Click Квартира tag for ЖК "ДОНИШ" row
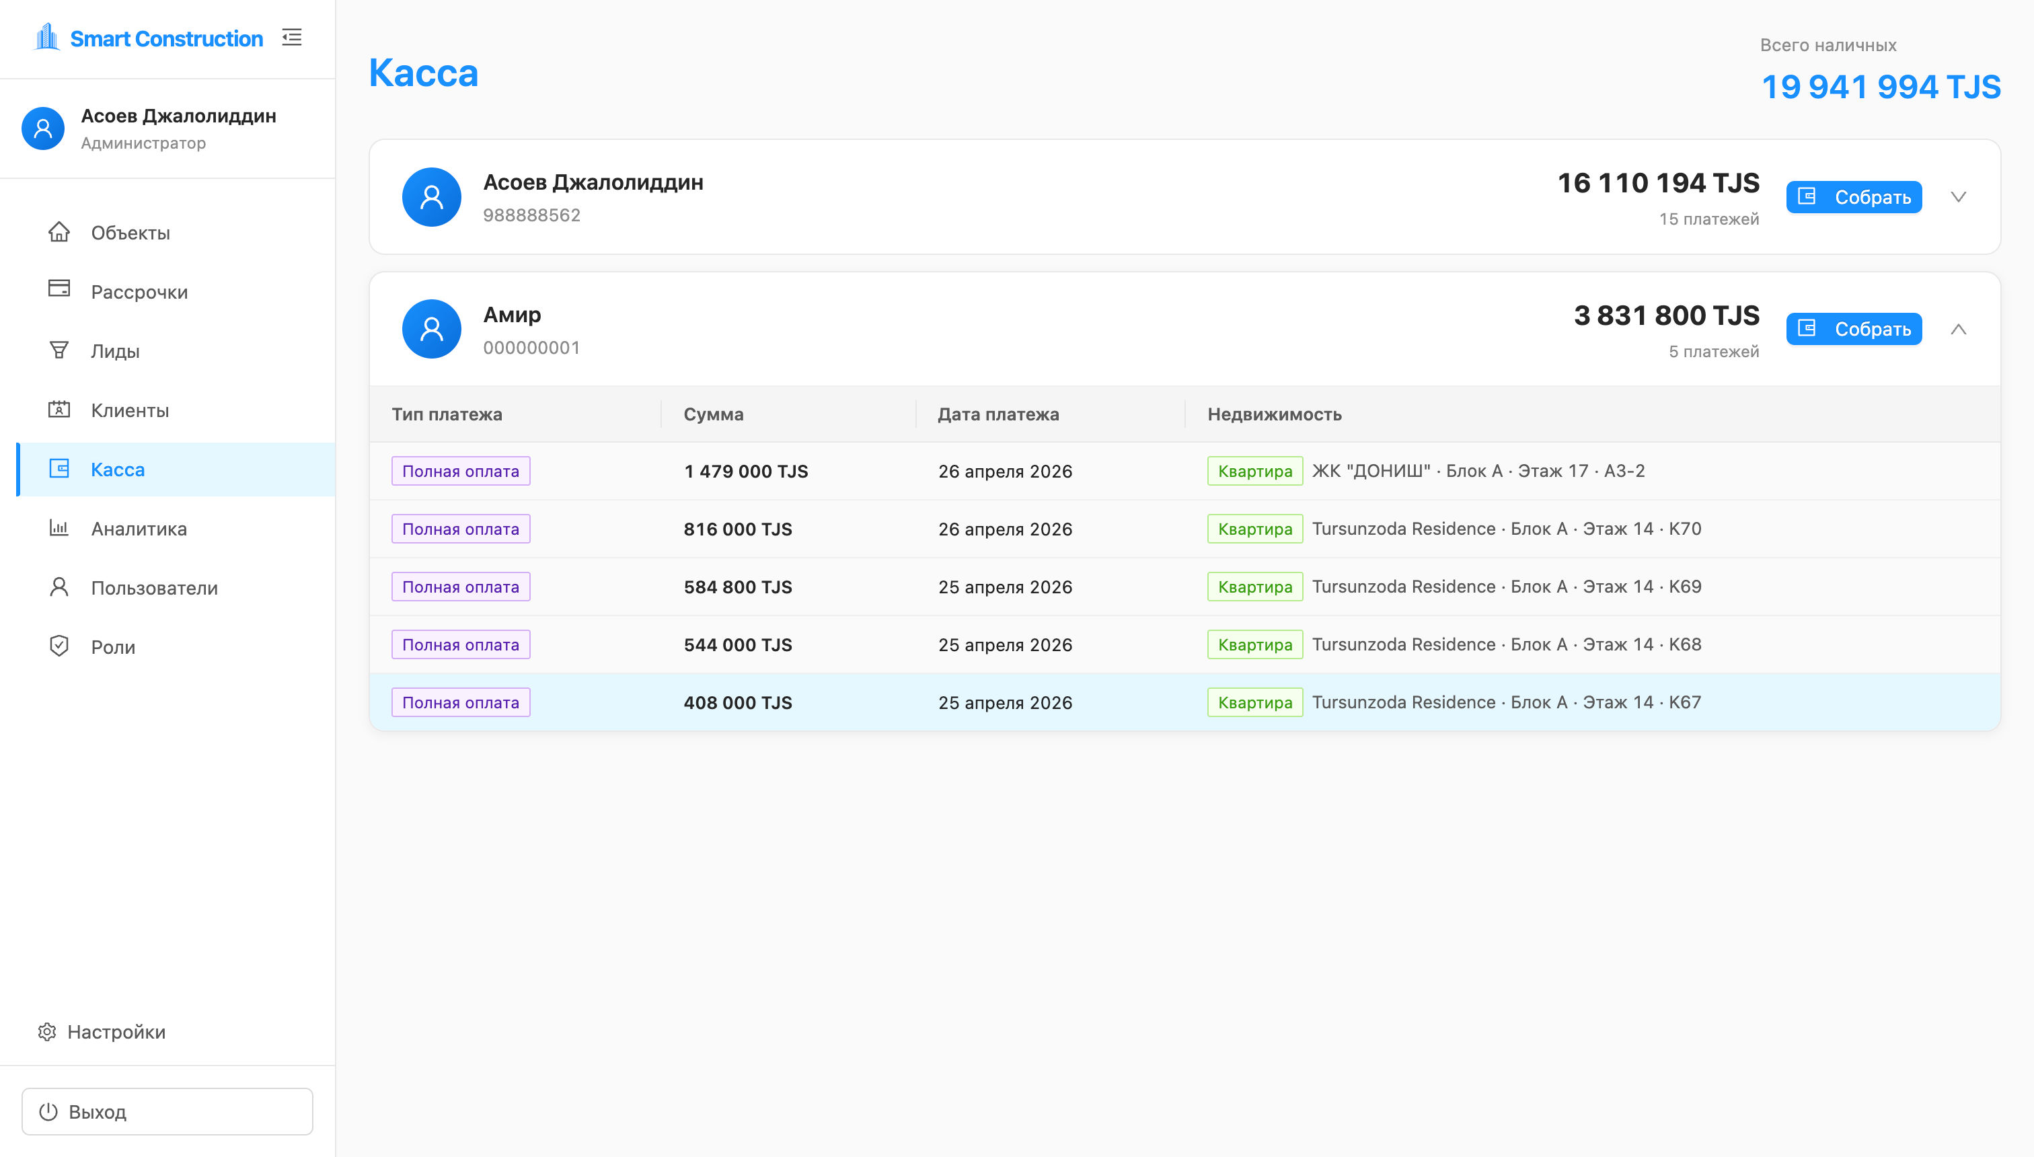2034x1157 pixels. pos(1254,470)
